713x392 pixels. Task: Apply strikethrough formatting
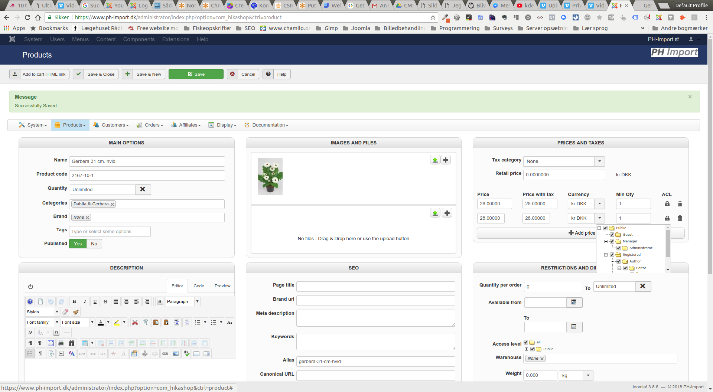pyautogui.click(x=105, y=301)
